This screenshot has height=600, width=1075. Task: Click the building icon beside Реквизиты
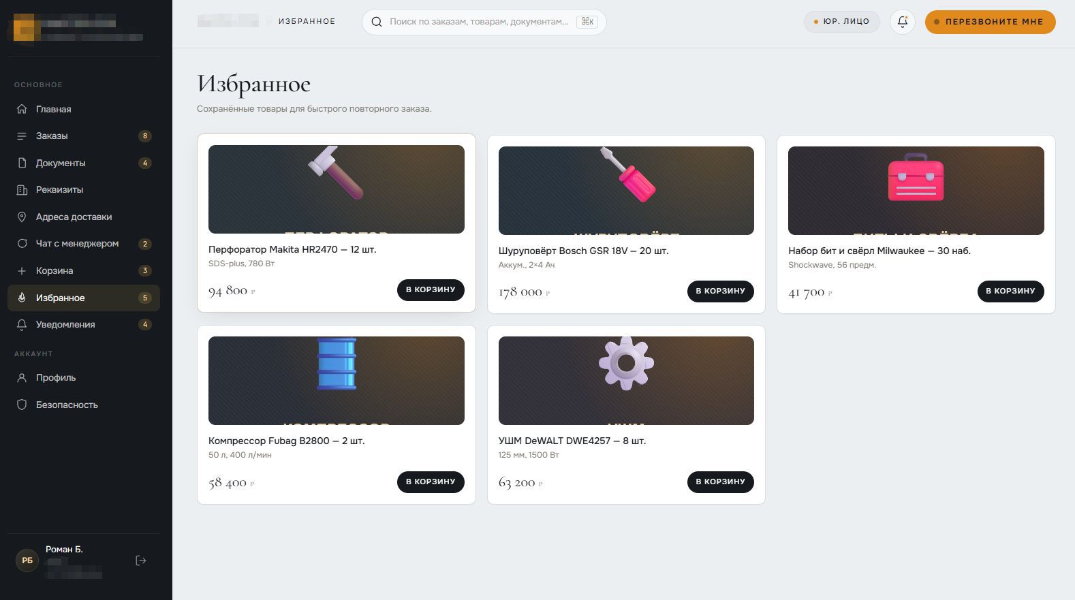(x=22, y=190)
